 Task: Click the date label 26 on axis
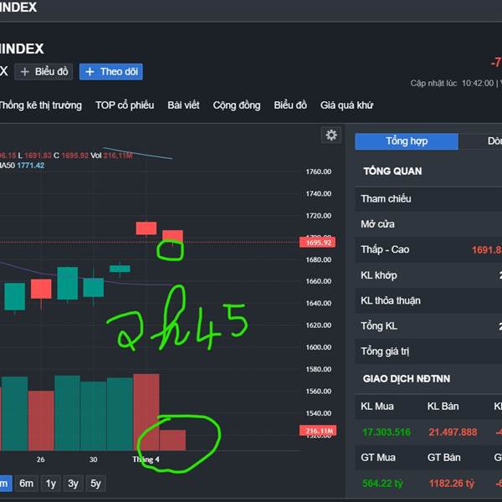click(41, 459)
